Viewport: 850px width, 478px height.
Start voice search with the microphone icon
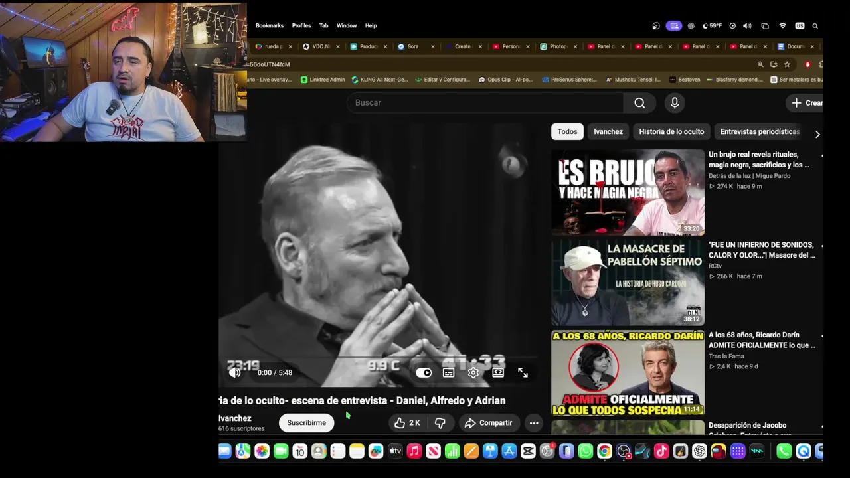pos(675,103)
